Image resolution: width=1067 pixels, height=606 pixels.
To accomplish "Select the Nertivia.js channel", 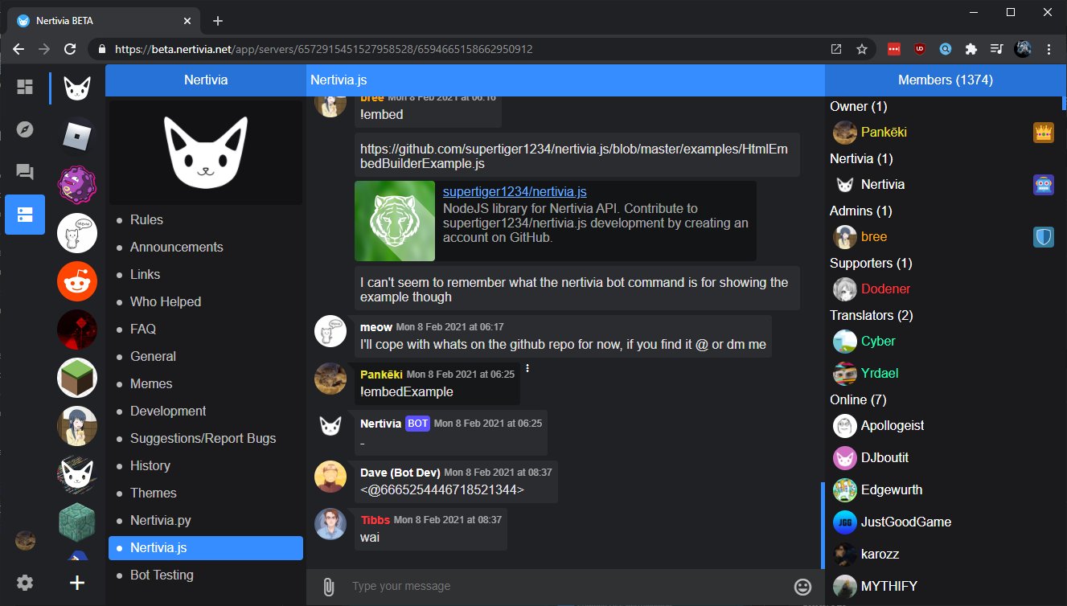I will click(x=206, y=548).
